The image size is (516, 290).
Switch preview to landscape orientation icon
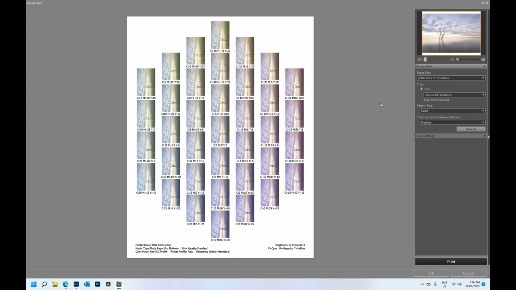pyautogui.click(x=419, y=60)
